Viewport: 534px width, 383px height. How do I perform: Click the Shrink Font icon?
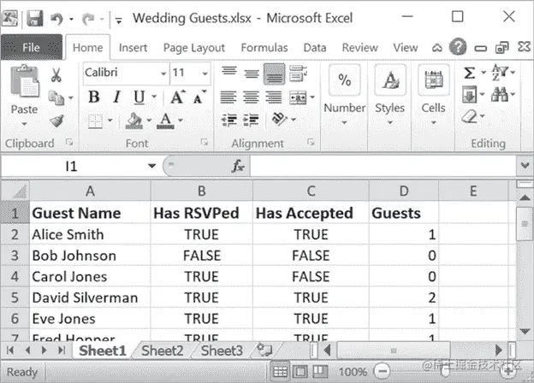199,97
